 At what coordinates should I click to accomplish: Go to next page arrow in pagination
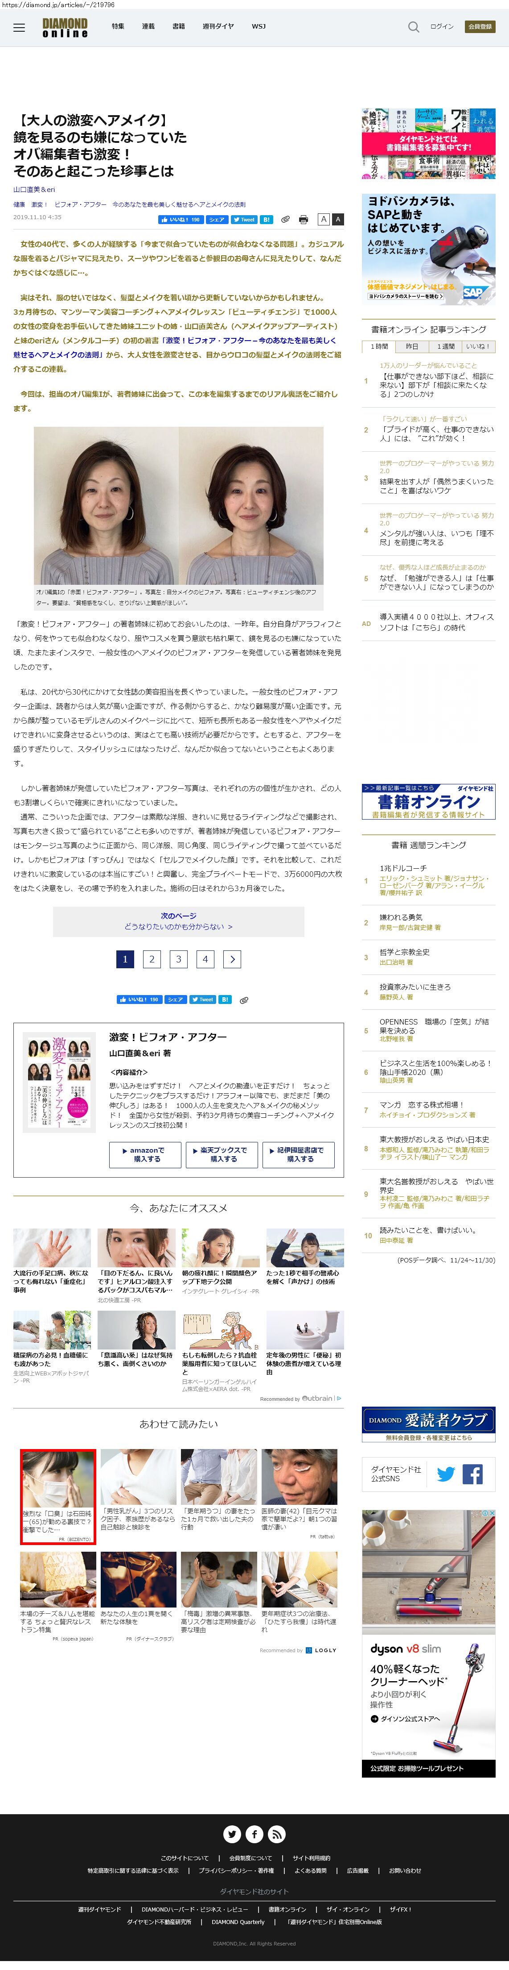233,959
